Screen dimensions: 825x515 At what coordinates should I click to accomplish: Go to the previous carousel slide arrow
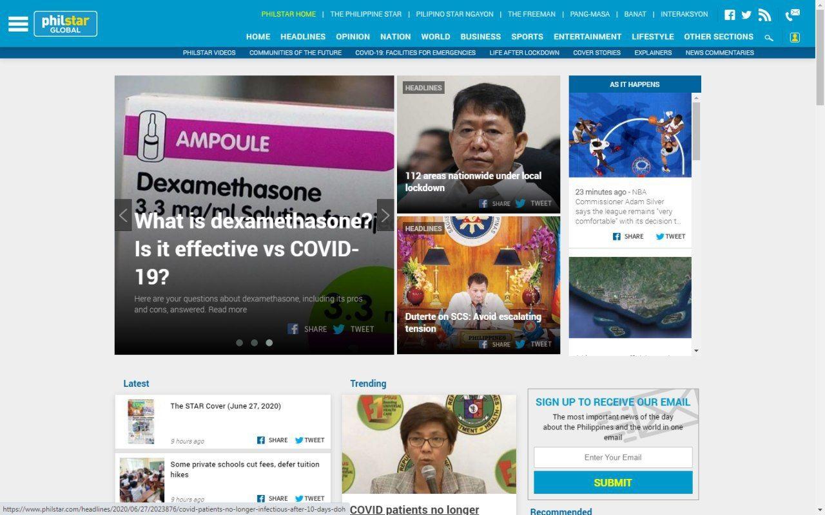[x=123, y=215]
